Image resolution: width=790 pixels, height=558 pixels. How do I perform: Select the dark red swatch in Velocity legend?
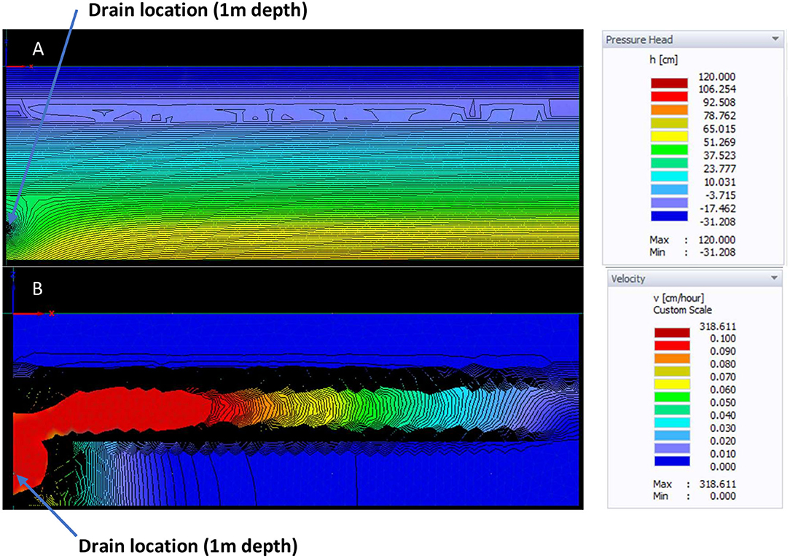672,332
